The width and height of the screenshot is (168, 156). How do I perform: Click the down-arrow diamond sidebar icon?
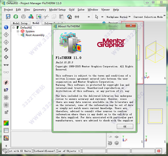point(6,42)
